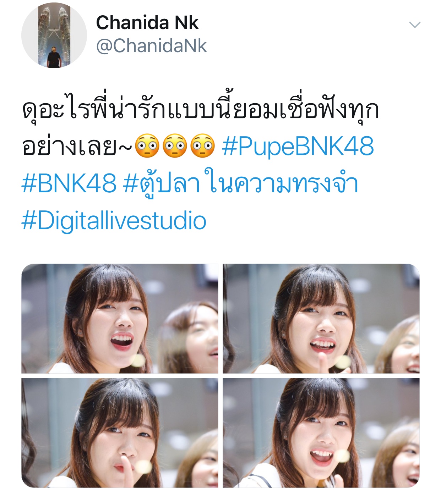The height and width of the screenshot is (490, 441).
Task: Expand the tweet options chevron
Action: coord(415,25)
